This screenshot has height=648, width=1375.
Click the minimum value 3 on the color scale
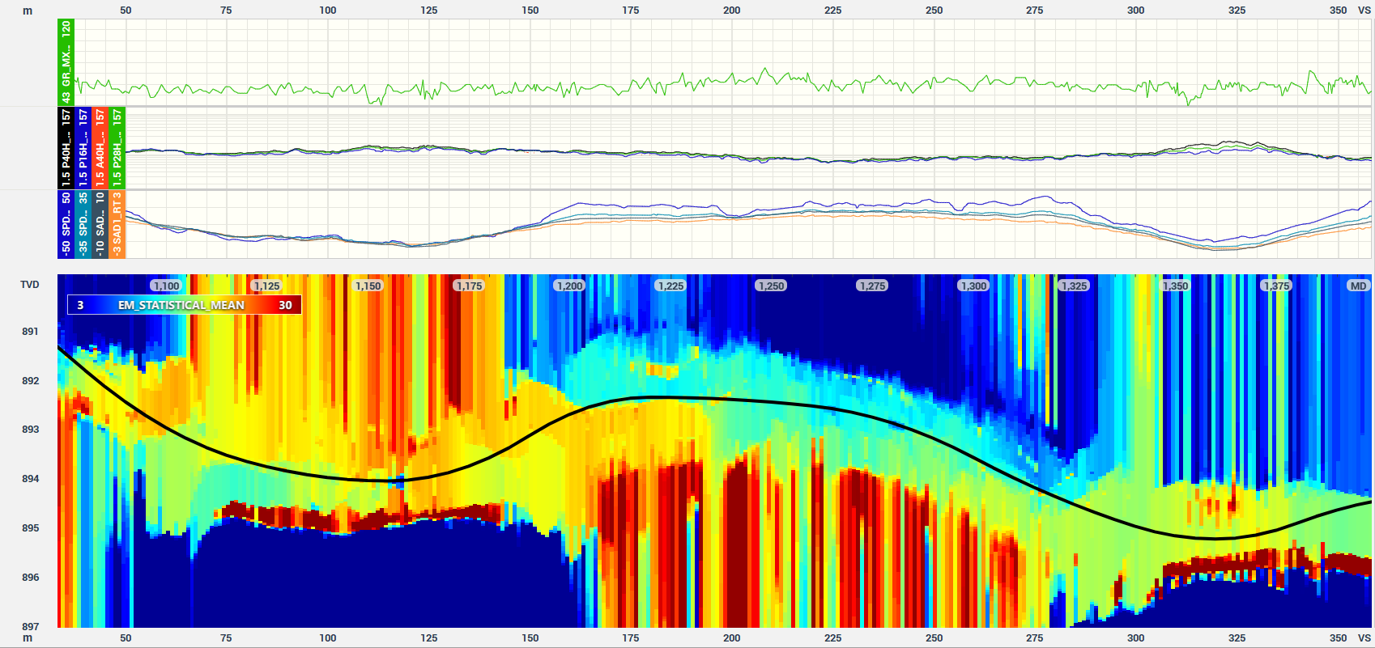click(x=80, y=305)
